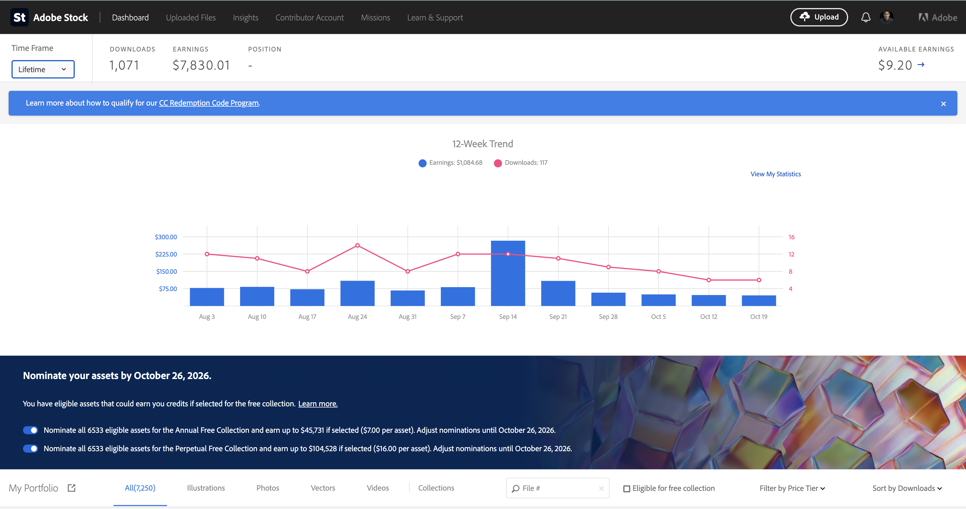Screen dimensions: 966x509
Task: Dismiss the blue CC Redemption banner
Action: 944,104
